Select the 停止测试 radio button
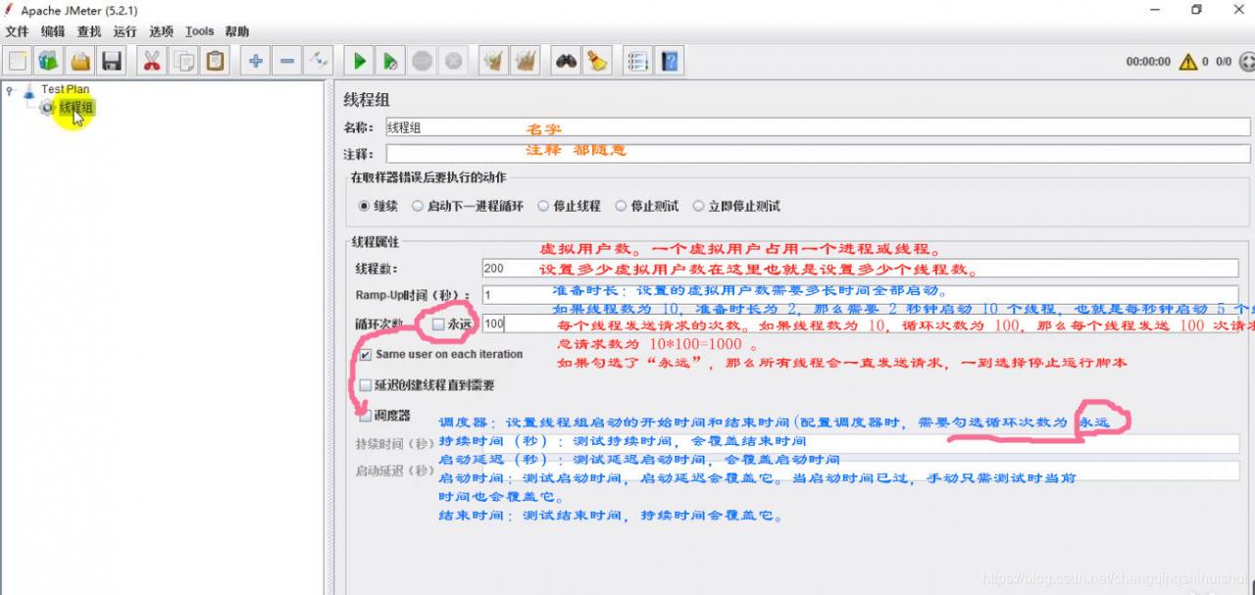This screenshot has height=595, width=1255. [x=622, y=206]
